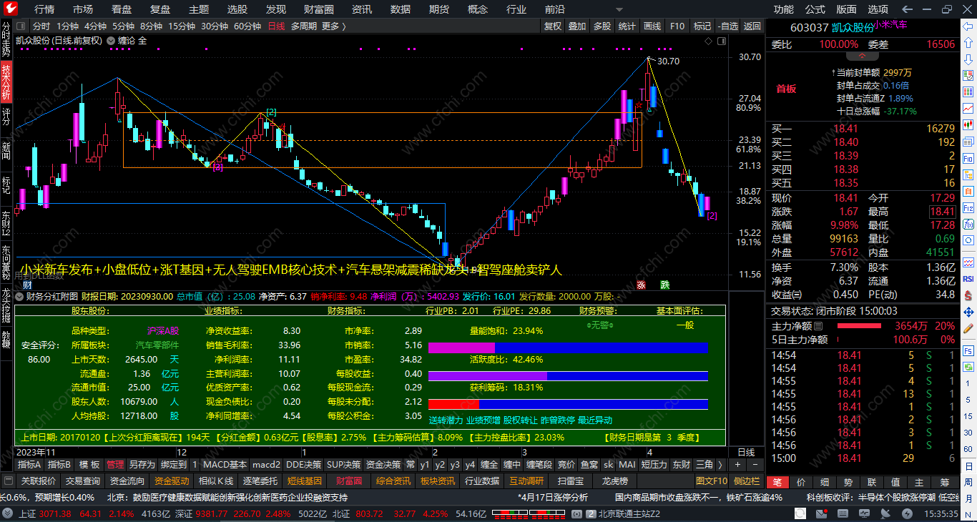This screenshot has width=977, height=522.
Task: Click the red app logo icon
Action: [x=11, y=9]
